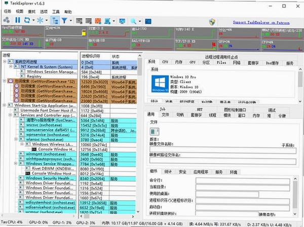The image size is (304, 227).
Task: Click the teal computer network icon
Action: 107,21
